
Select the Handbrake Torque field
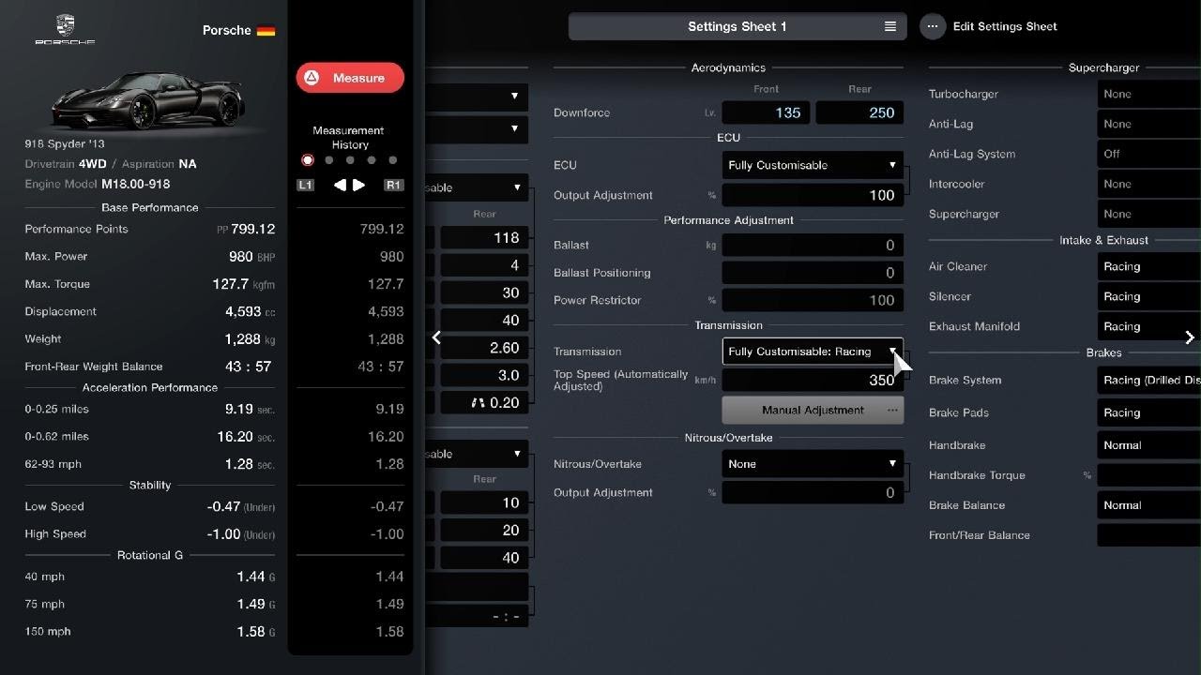pyautogui.click(x=1148, y=475)
